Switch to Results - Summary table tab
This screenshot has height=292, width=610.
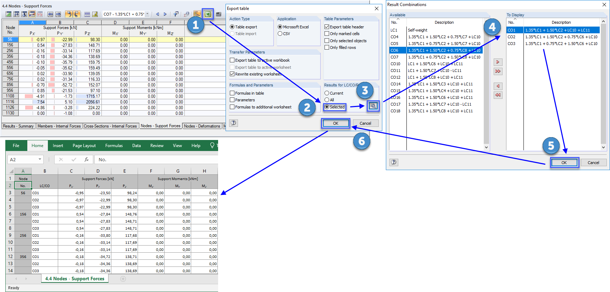[x=18, y=126]
